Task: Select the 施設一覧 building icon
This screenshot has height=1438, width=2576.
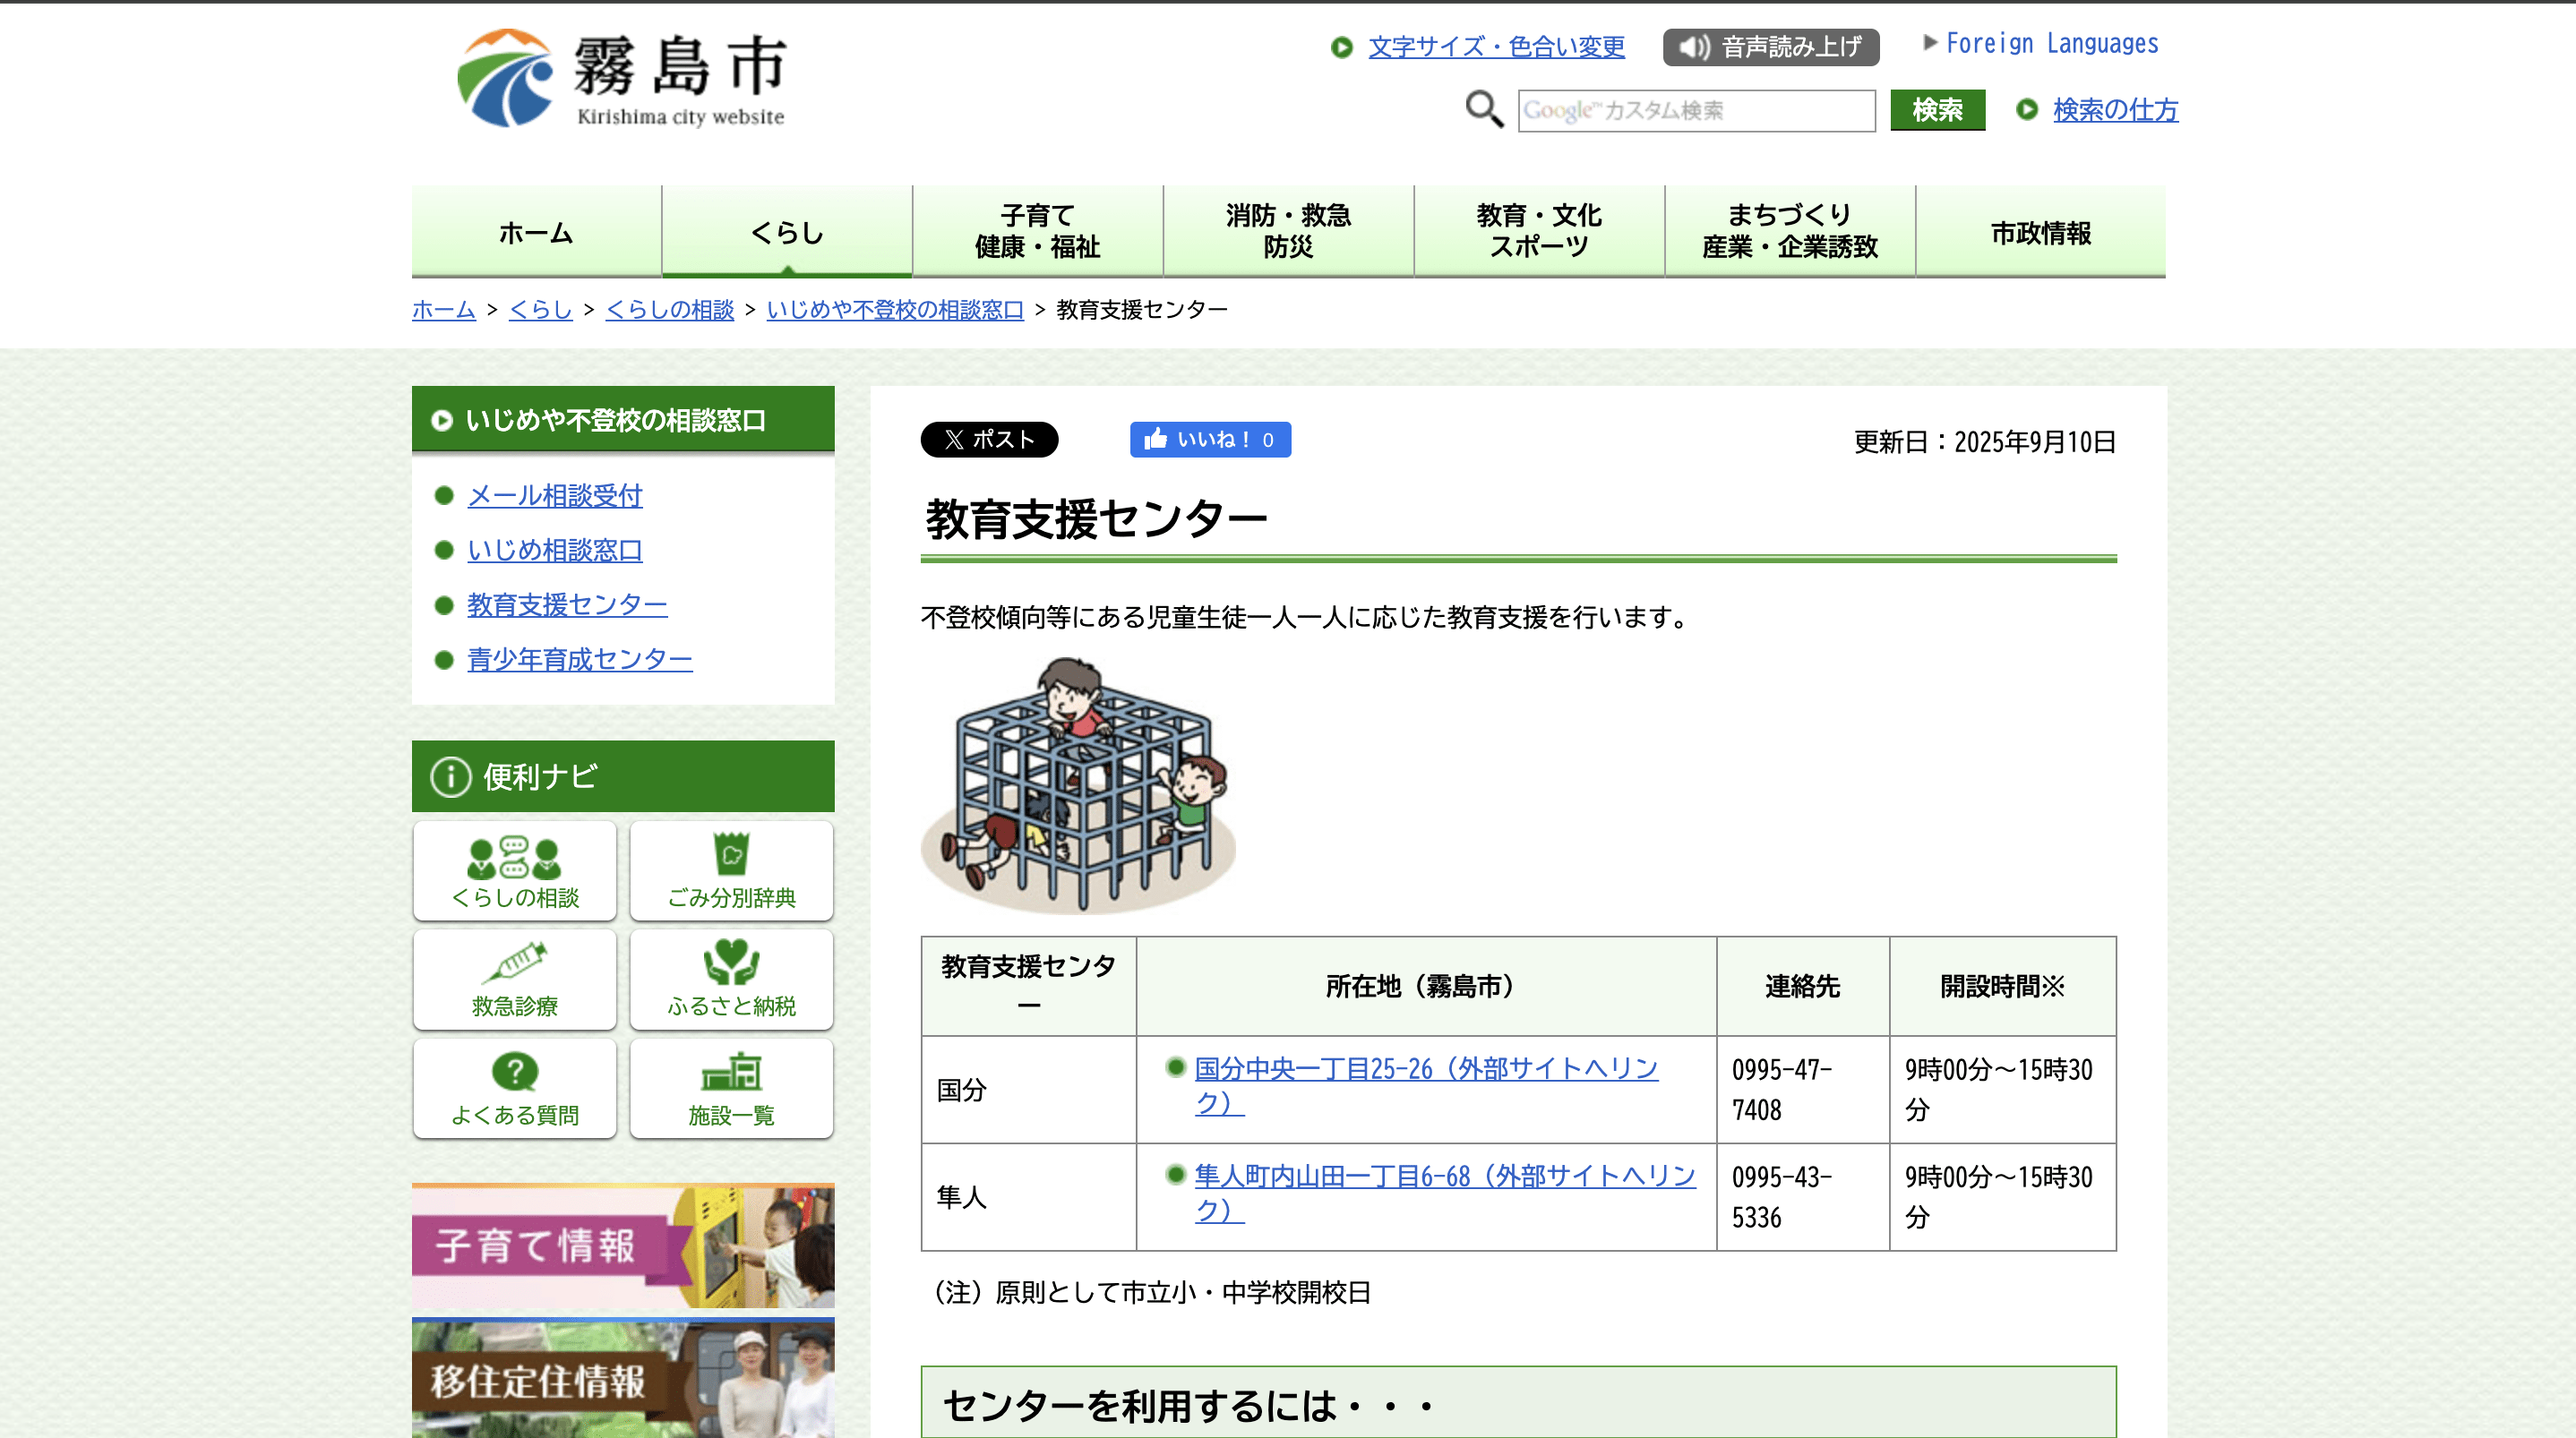Action: click(x=731, y=1087)
